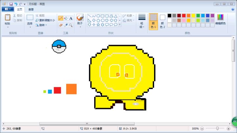Choose the red color swatch in palette
The width and height of the screenshot is (237, 133).
tap(184, 15)
